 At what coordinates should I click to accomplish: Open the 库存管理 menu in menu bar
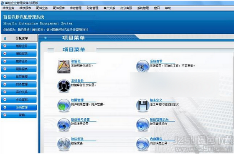pyautogui.click(x=76, y=8)
